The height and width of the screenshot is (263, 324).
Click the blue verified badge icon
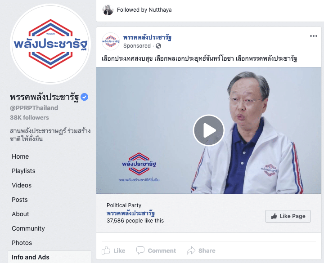tap(84, 97)
